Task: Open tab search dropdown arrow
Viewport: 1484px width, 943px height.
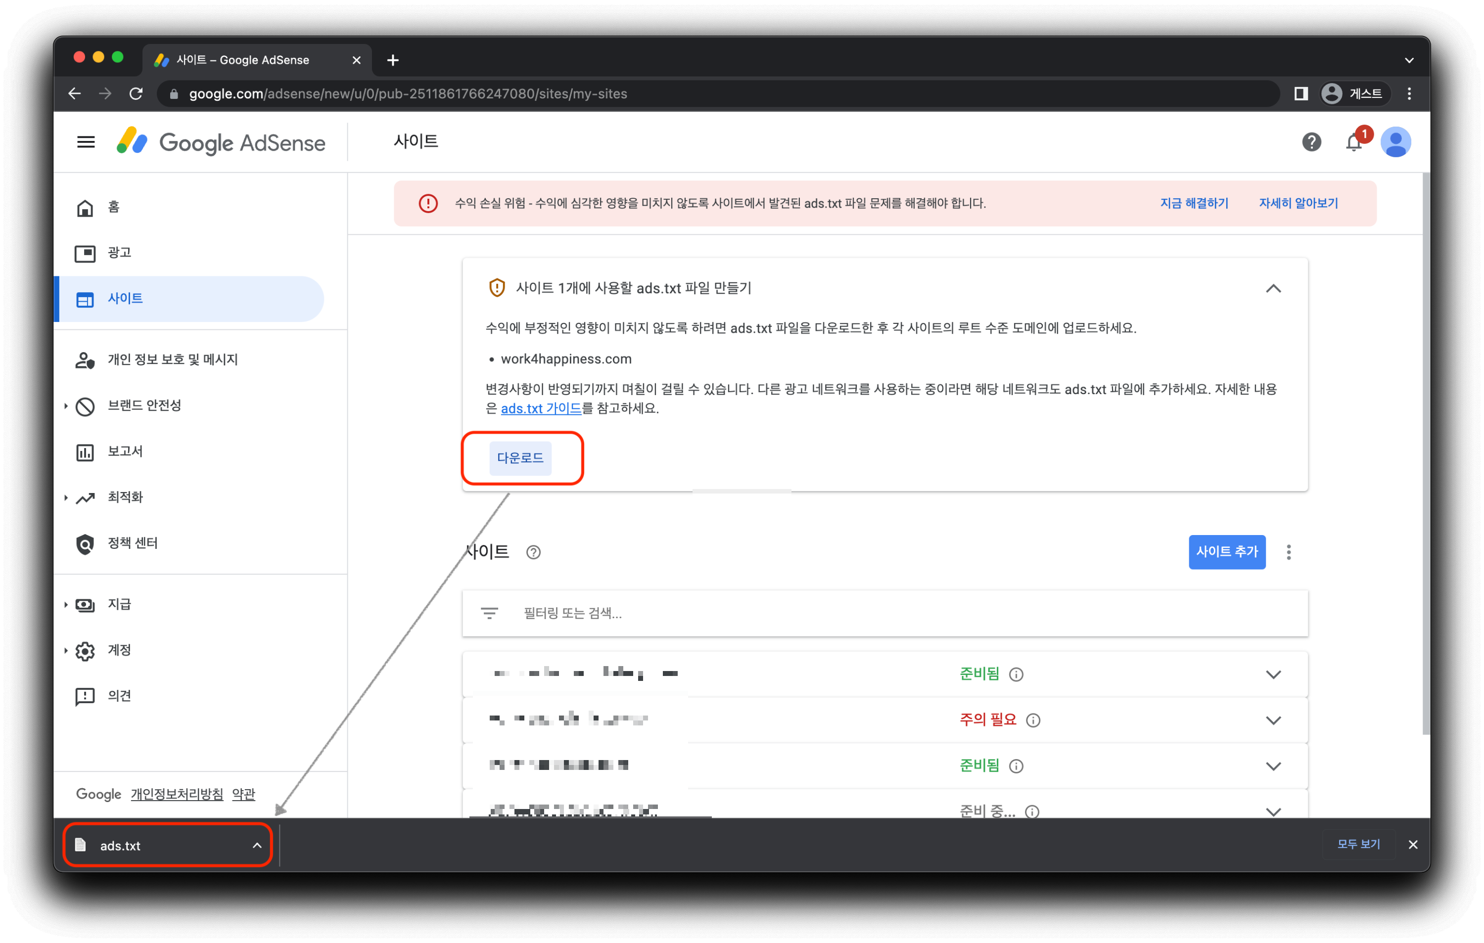Action: (1409, 60)
